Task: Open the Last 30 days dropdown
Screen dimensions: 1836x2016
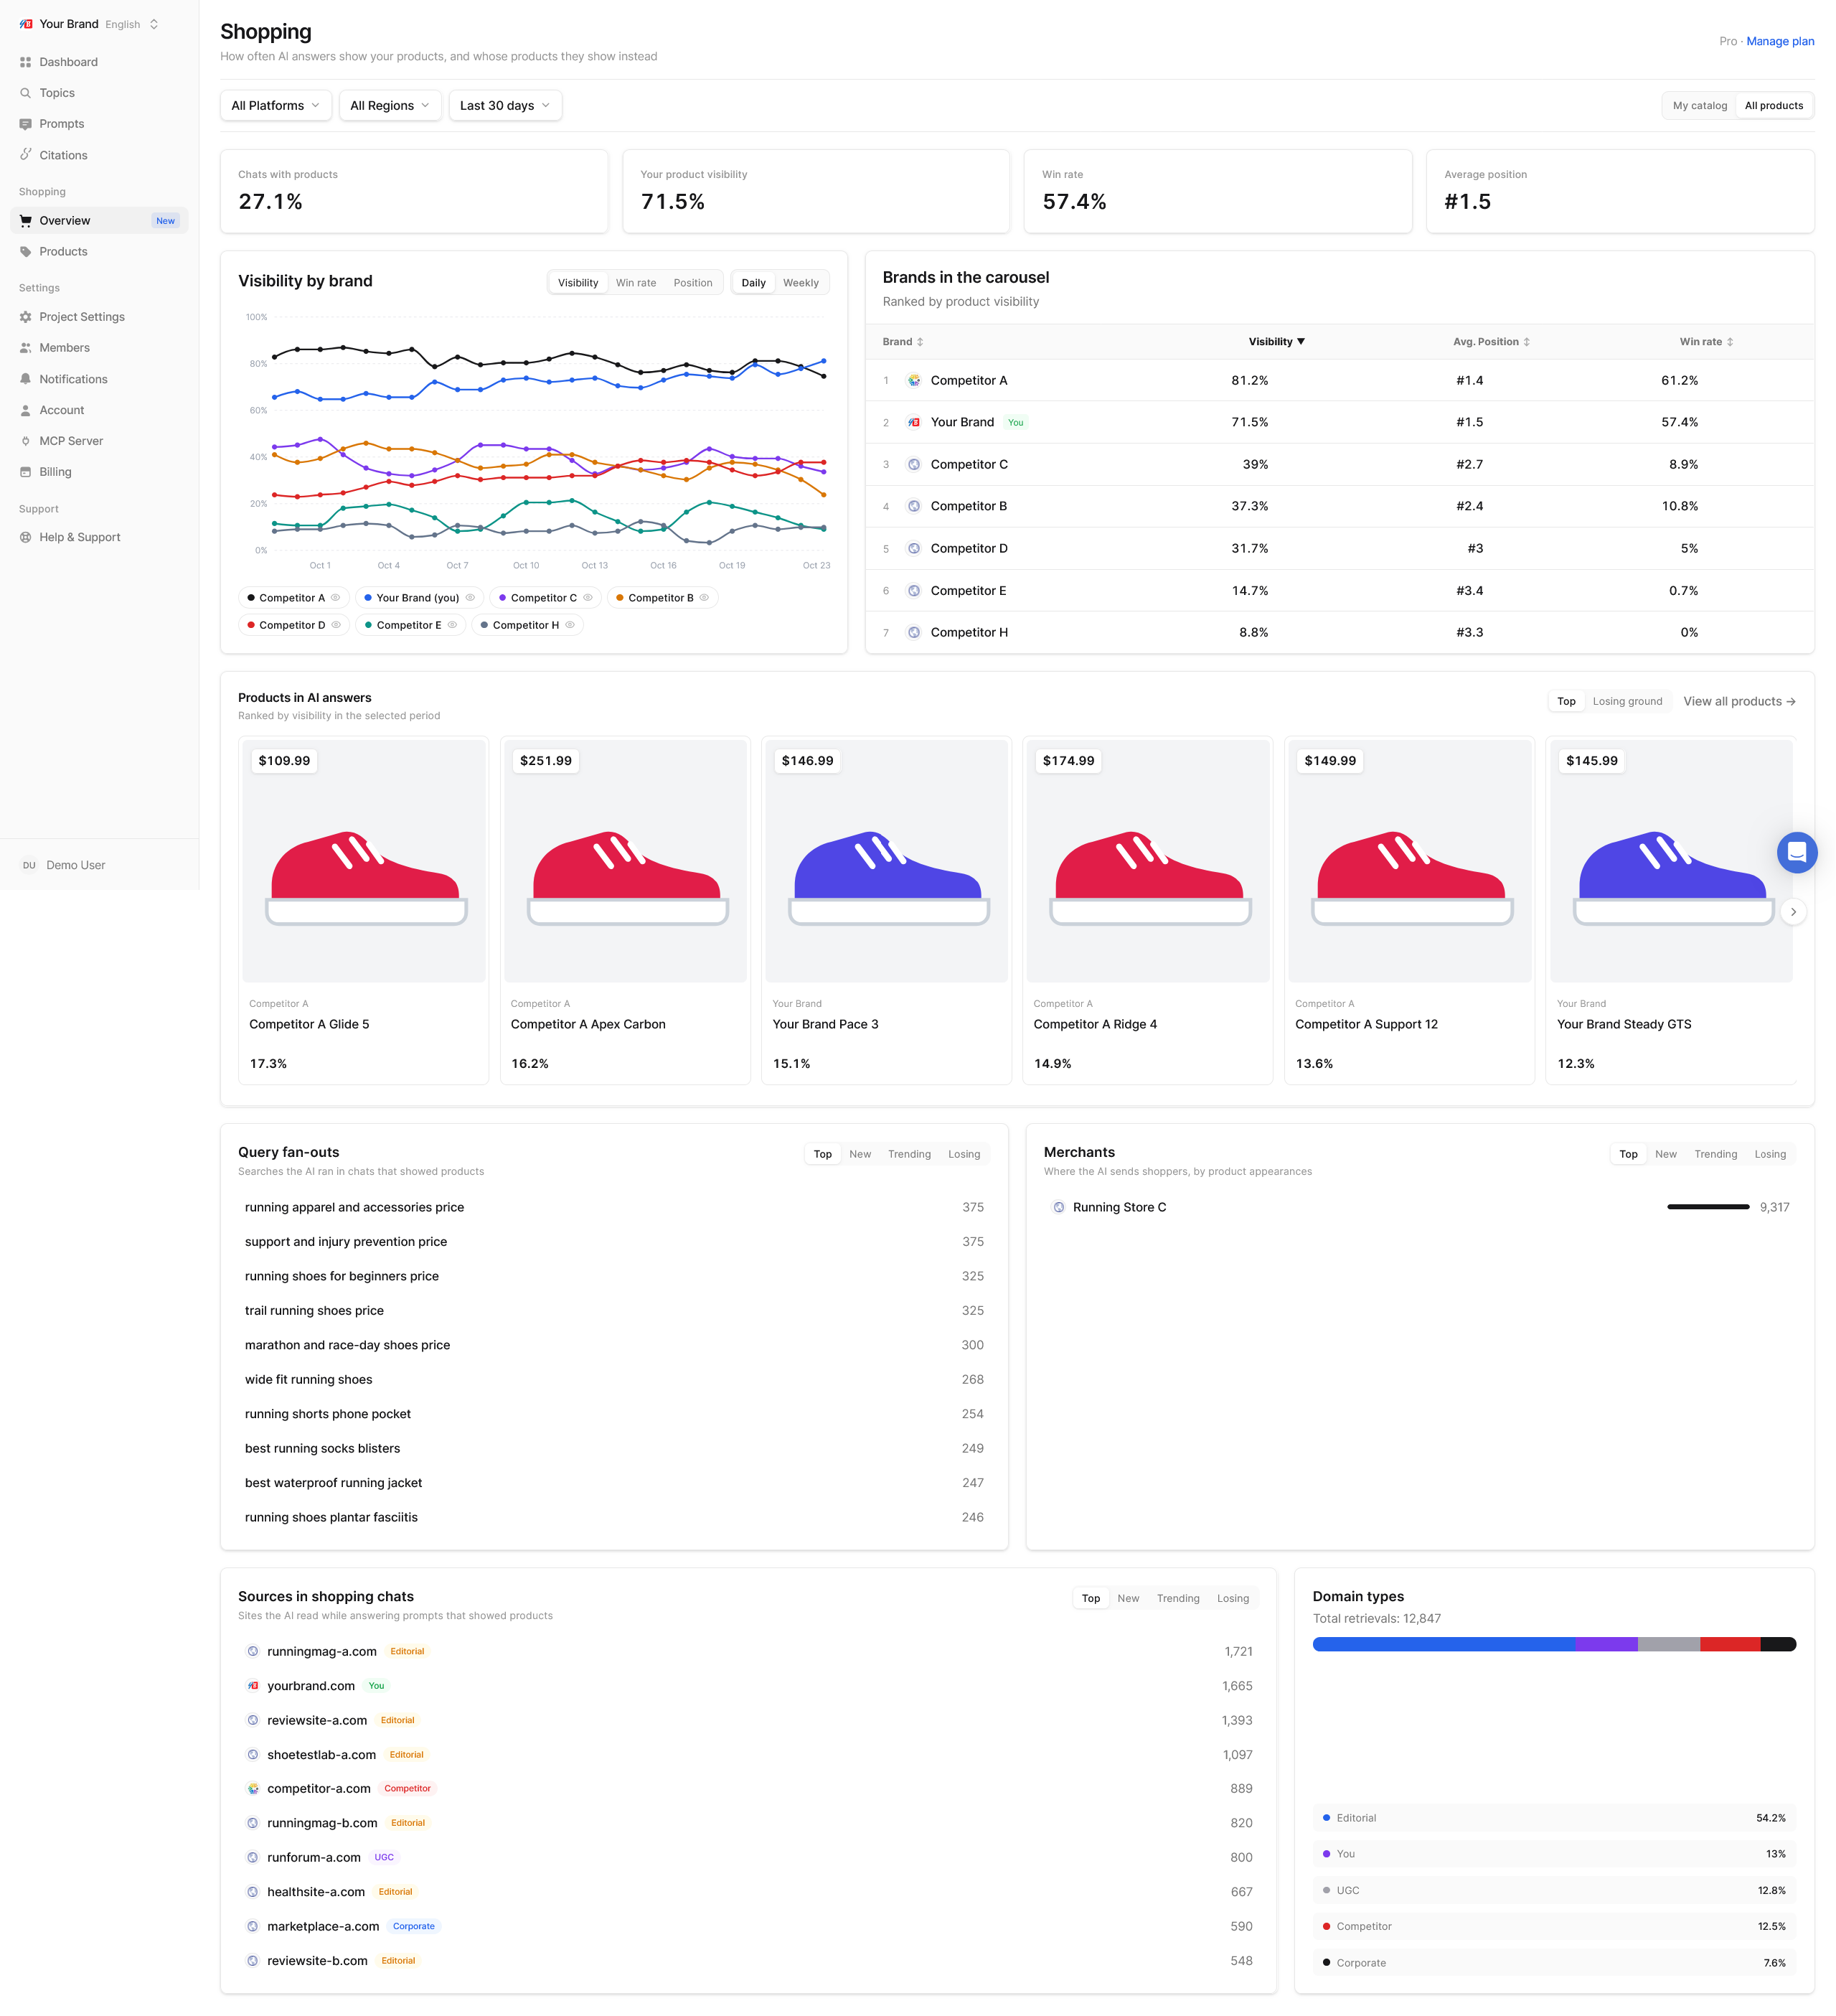Action: (504, 105)
